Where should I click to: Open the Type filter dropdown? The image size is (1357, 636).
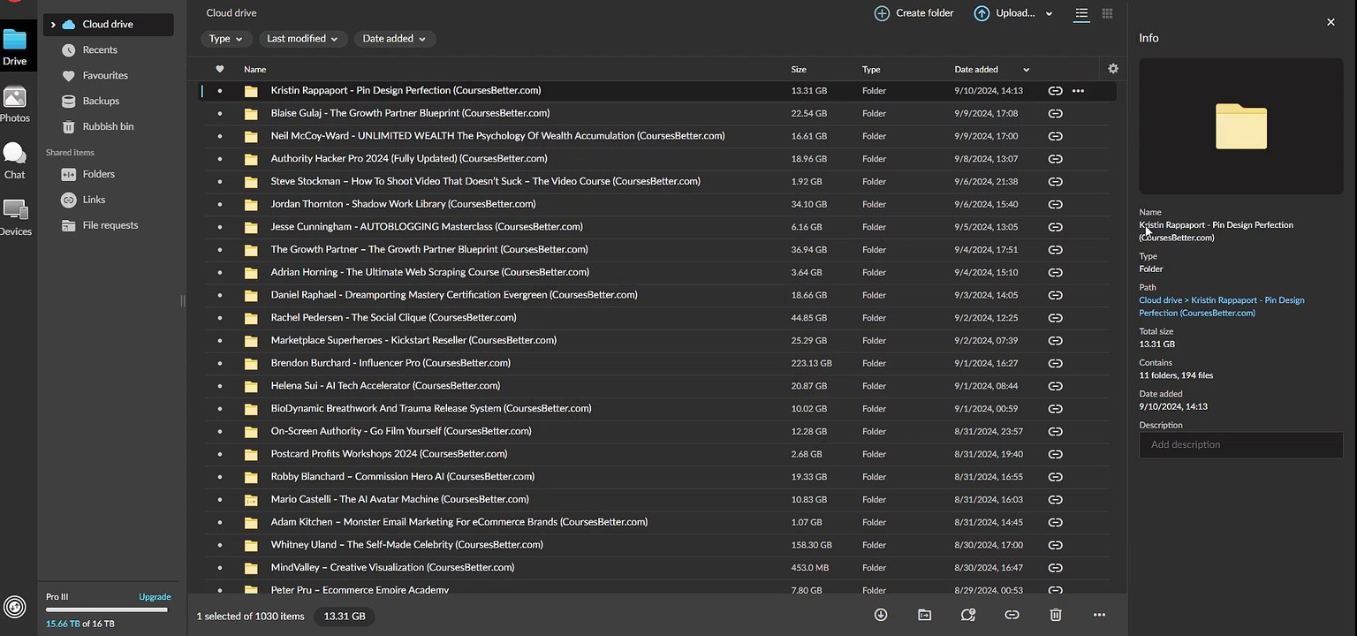coord(226,39)
